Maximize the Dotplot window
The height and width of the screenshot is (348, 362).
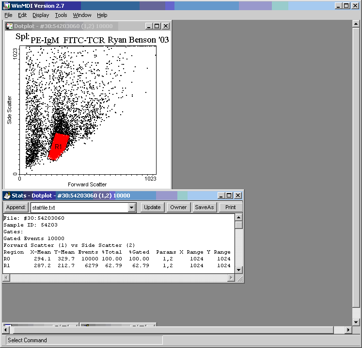pos(157,26)
